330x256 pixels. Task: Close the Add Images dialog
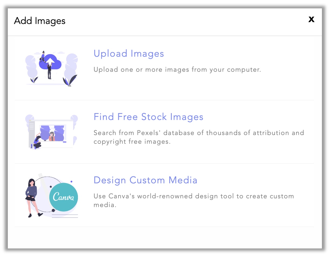pos(311,19)
